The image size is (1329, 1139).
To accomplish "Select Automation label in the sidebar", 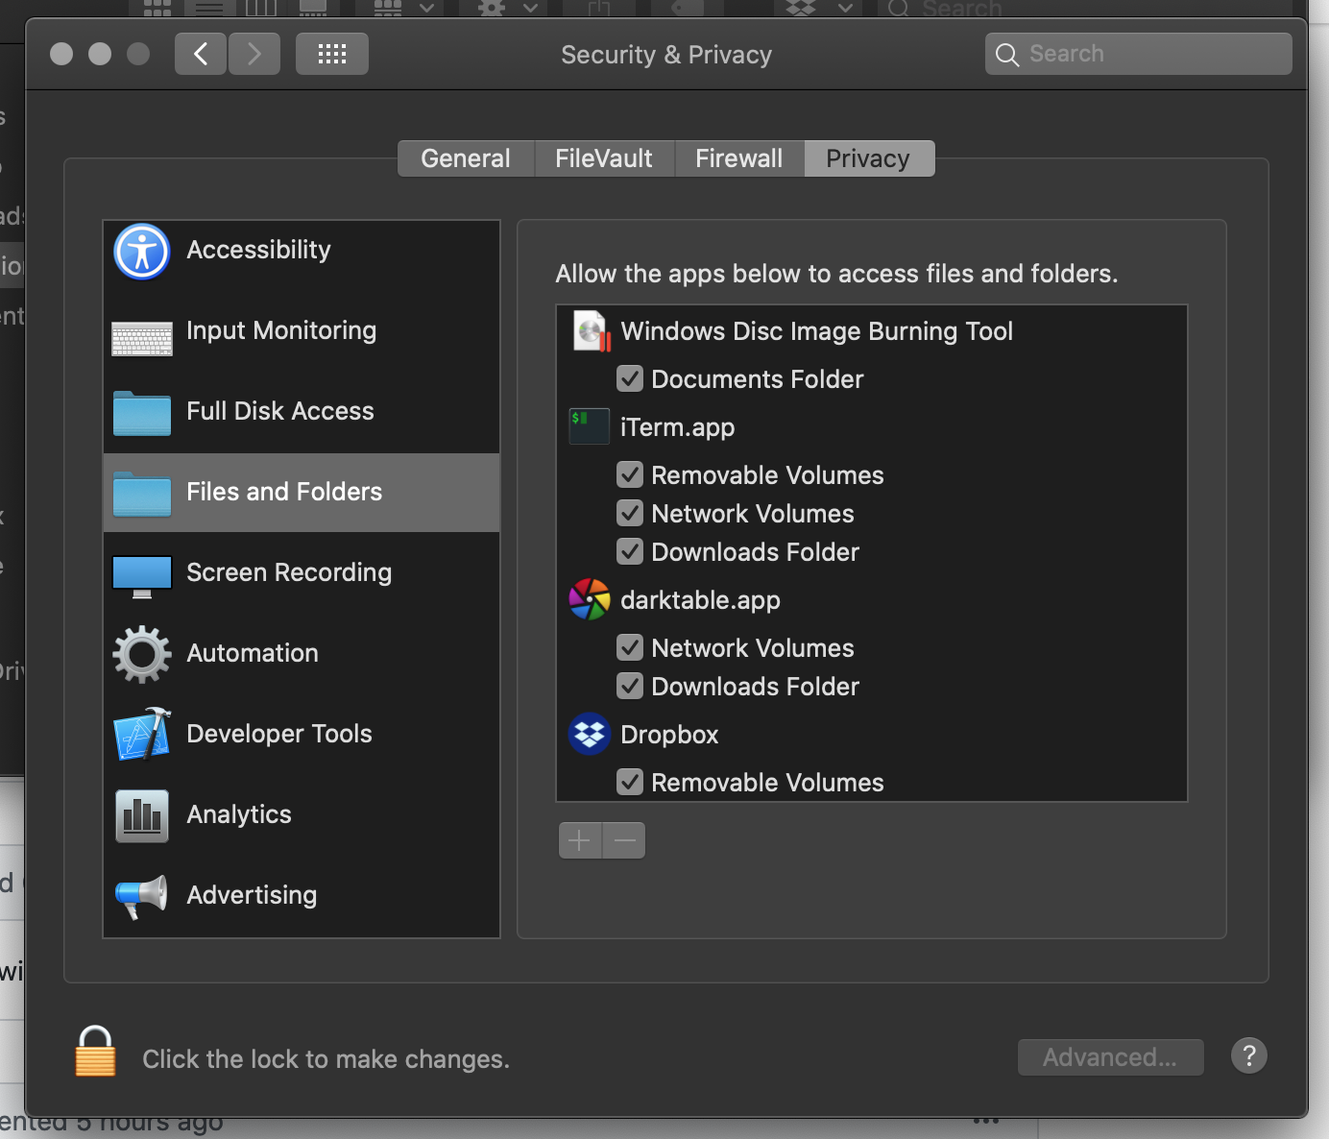I will [253, 653].
